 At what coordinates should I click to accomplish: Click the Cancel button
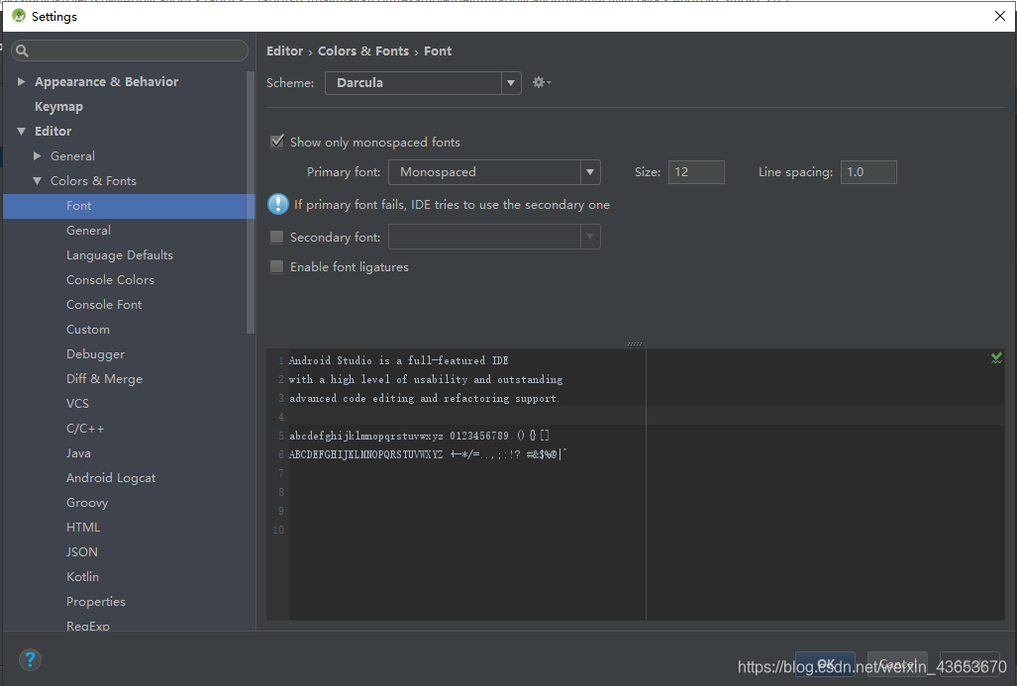(x=897, y=664)
